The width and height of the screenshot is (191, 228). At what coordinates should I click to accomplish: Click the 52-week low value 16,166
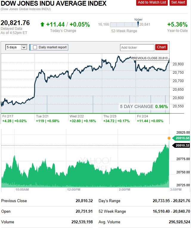pos(103,24)
